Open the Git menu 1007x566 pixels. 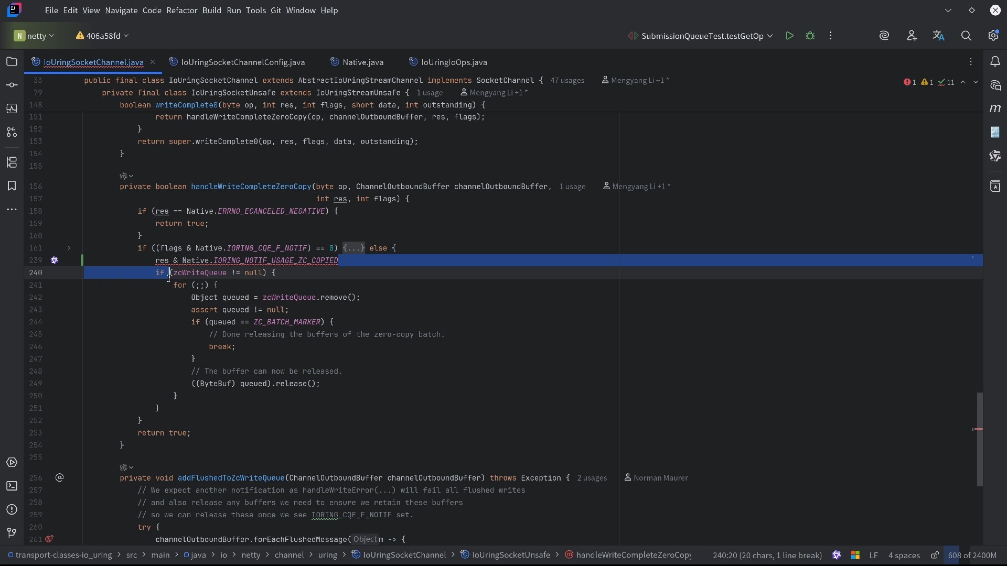[276, 10]
